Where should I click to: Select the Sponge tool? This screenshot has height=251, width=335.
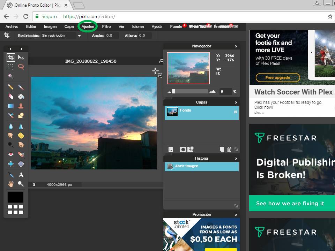[x=21, y=136]
